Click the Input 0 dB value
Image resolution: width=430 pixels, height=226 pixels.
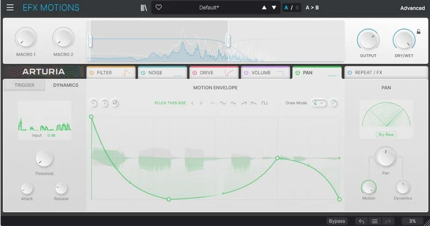[x=51, y=136]
